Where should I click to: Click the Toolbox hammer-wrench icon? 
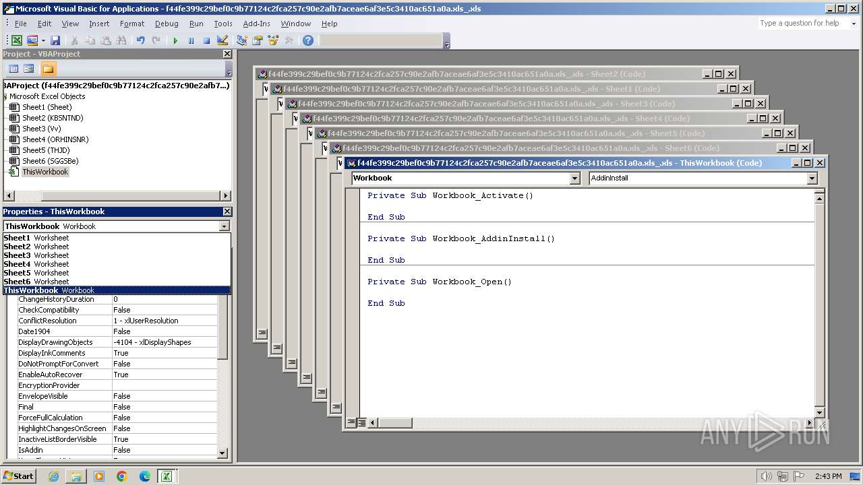289,40
